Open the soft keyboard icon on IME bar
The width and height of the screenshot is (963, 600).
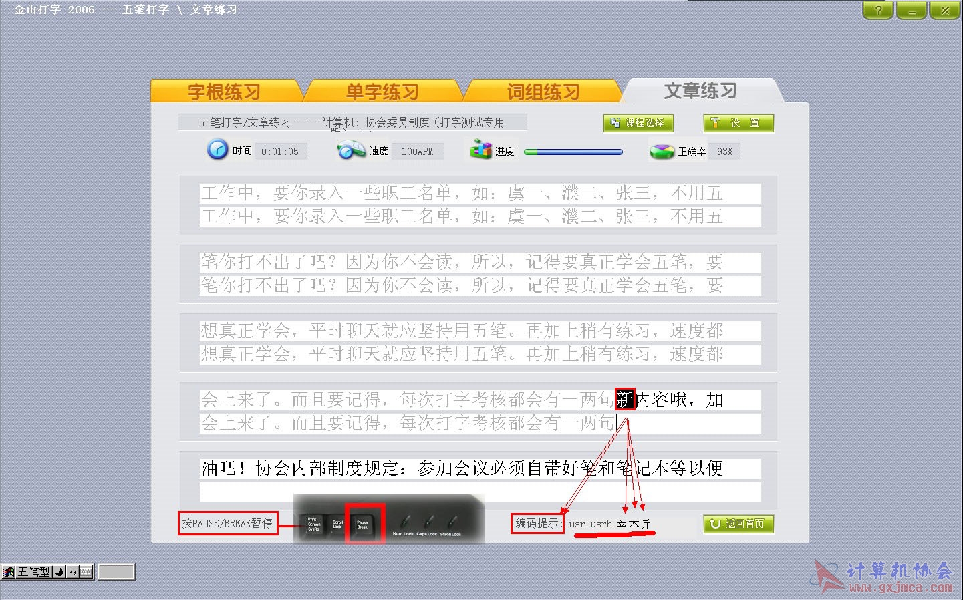(x=86, y=572)
